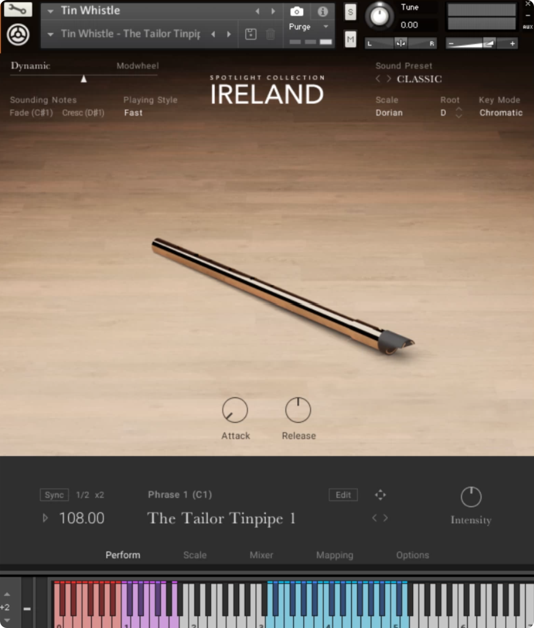Open the Tailor Tinpipe snapshot dropdown
Screen dimensions: 534x628
[51, 35]
